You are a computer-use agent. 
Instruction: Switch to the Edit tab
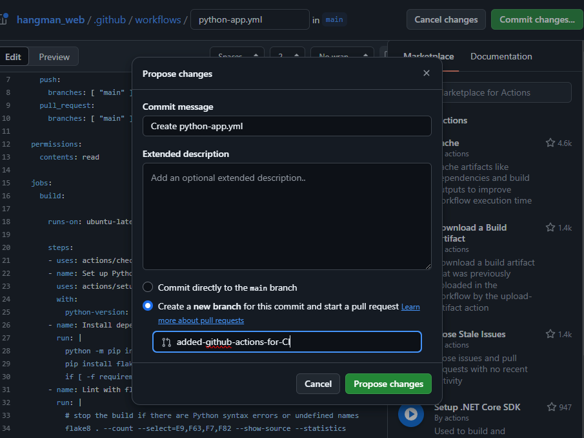[x=14, y=57]
